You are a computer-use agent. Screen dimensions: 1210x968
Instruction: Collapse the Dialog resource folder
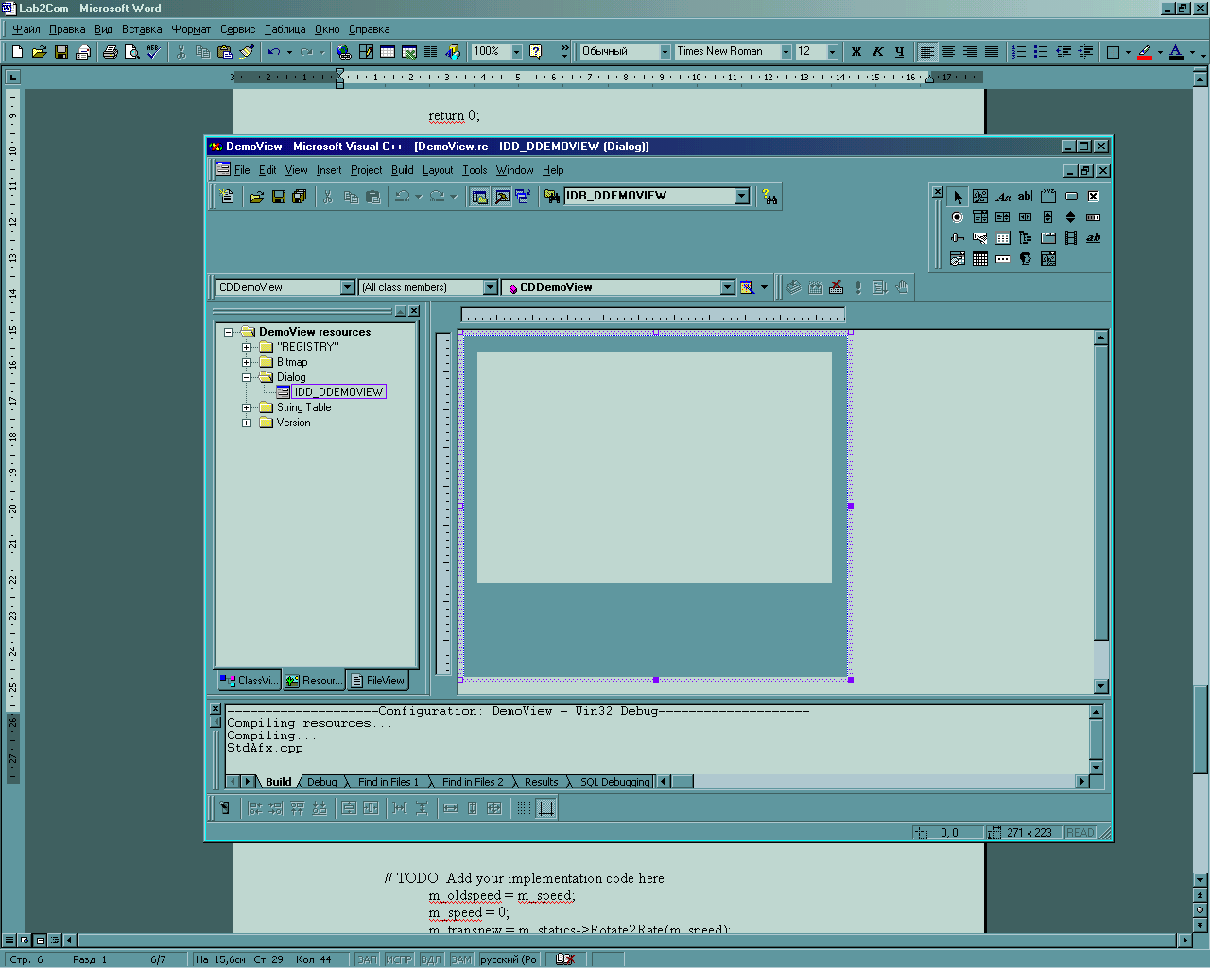pos(246,377)
